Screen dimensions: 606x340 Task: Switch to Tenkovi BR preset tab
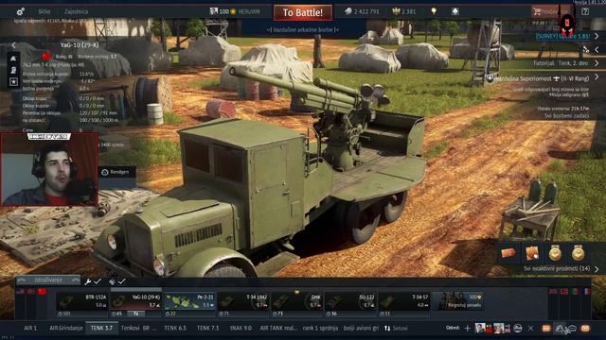pyautogui.click(x=138, y=328)
